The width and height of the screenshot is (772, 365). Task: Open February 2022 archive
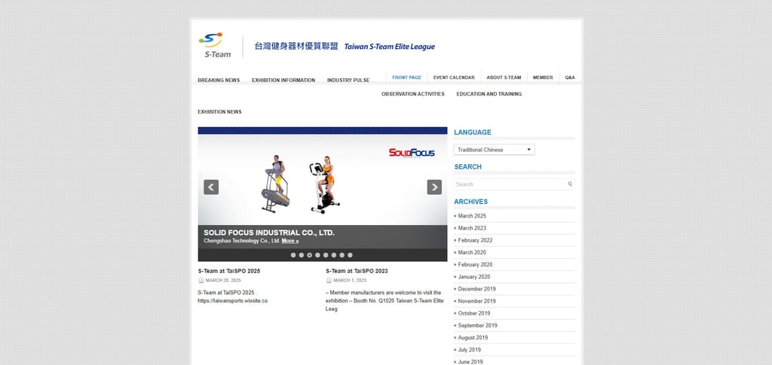click(475, 240)
